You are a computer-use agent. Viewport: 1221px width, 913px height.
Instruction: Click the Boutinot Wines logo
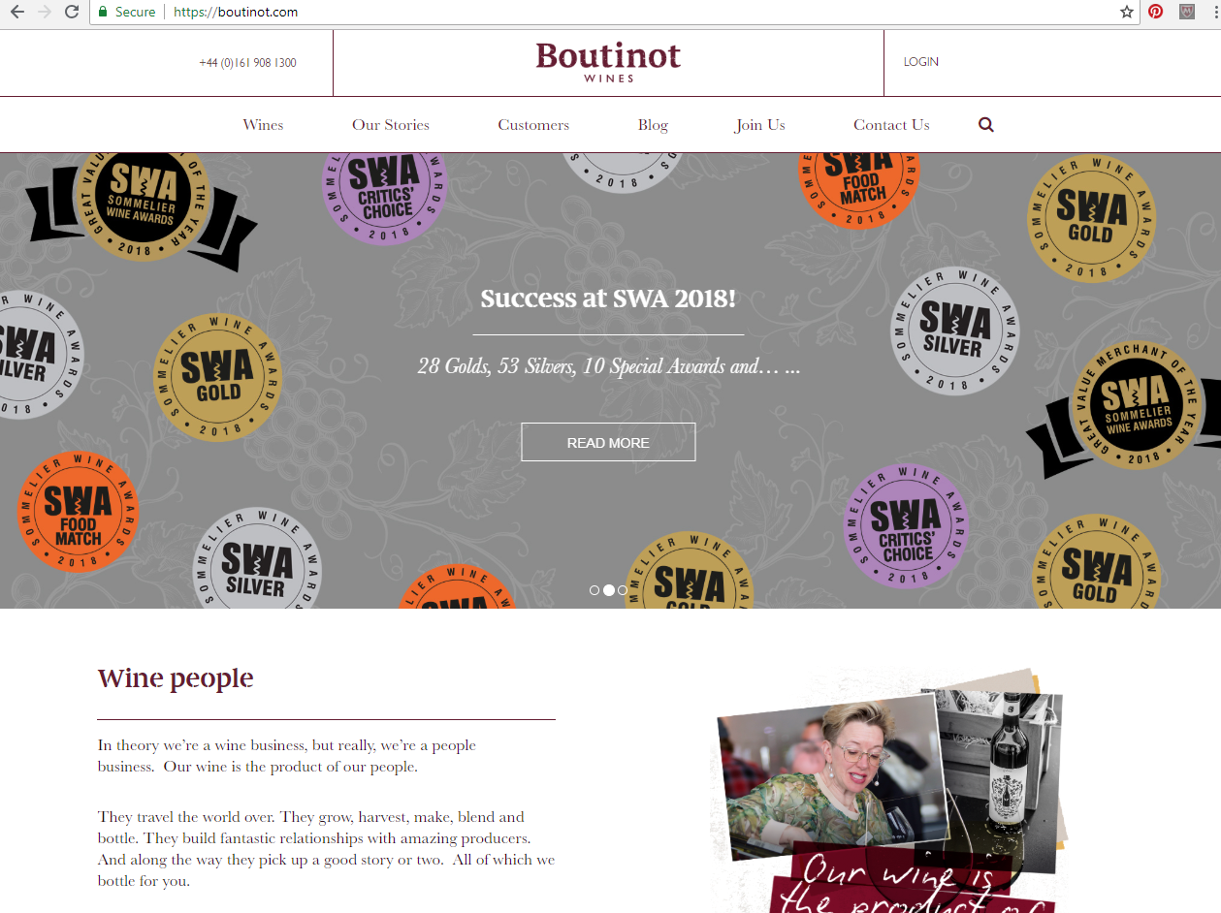(608, 62)
